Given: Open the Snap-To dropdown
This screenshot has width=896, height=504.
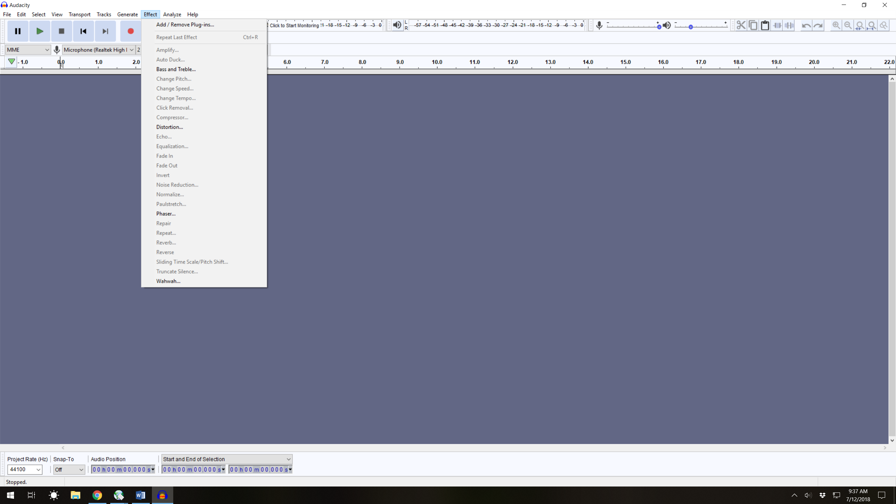Looking at the screenshot, I should click(x=69, y=469).
